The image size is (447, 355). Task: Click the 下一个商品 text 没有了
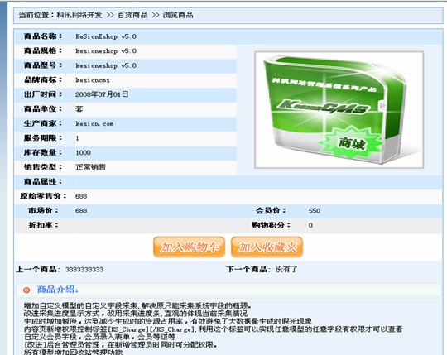click(286, 269)
